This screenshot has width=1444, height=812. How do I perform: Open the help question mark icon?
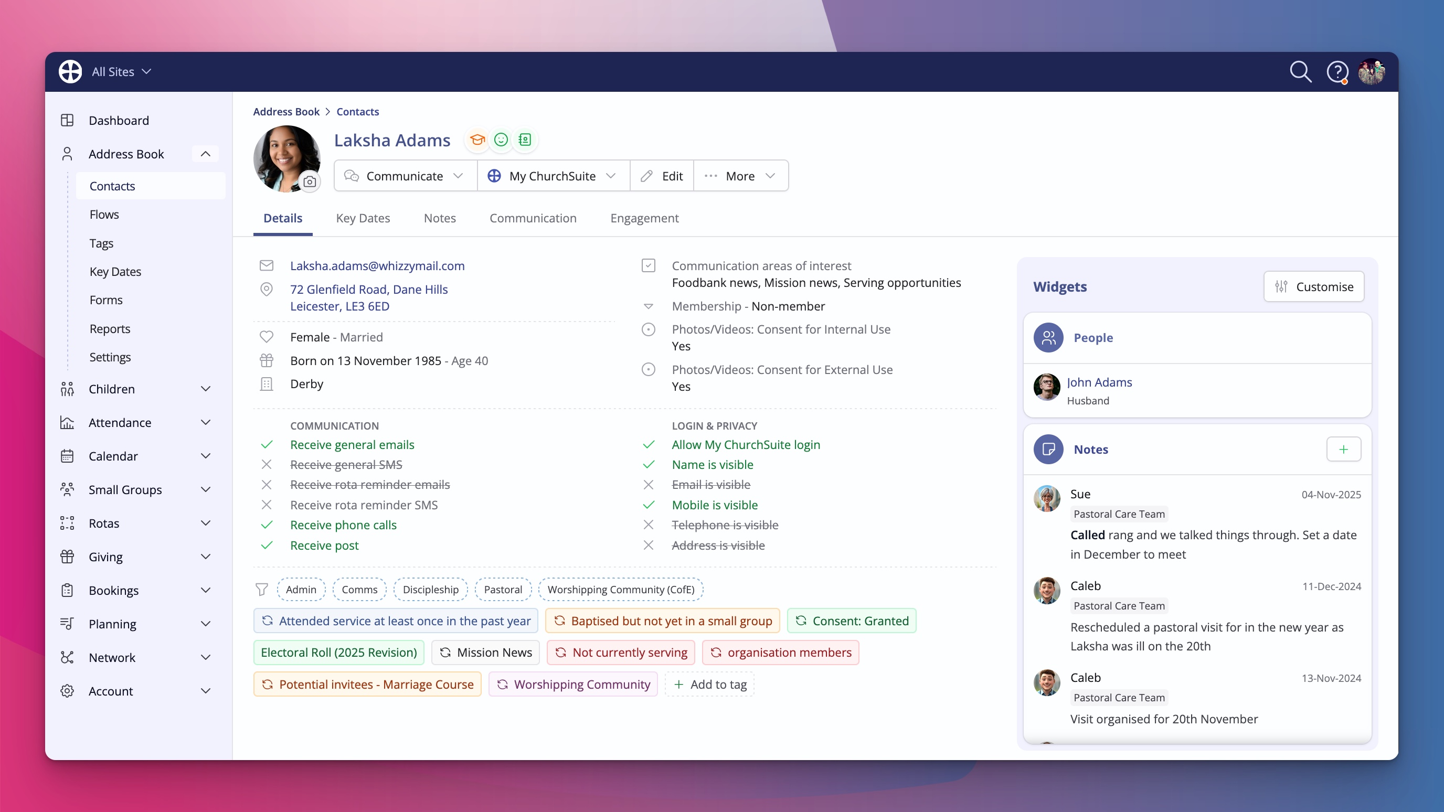pyautogui.click(x=1337, y=72)
